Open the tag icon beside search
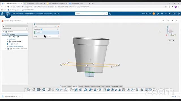The width and height of the screenshot is (181, 101). pyautogui.click(x=110, y=14)
